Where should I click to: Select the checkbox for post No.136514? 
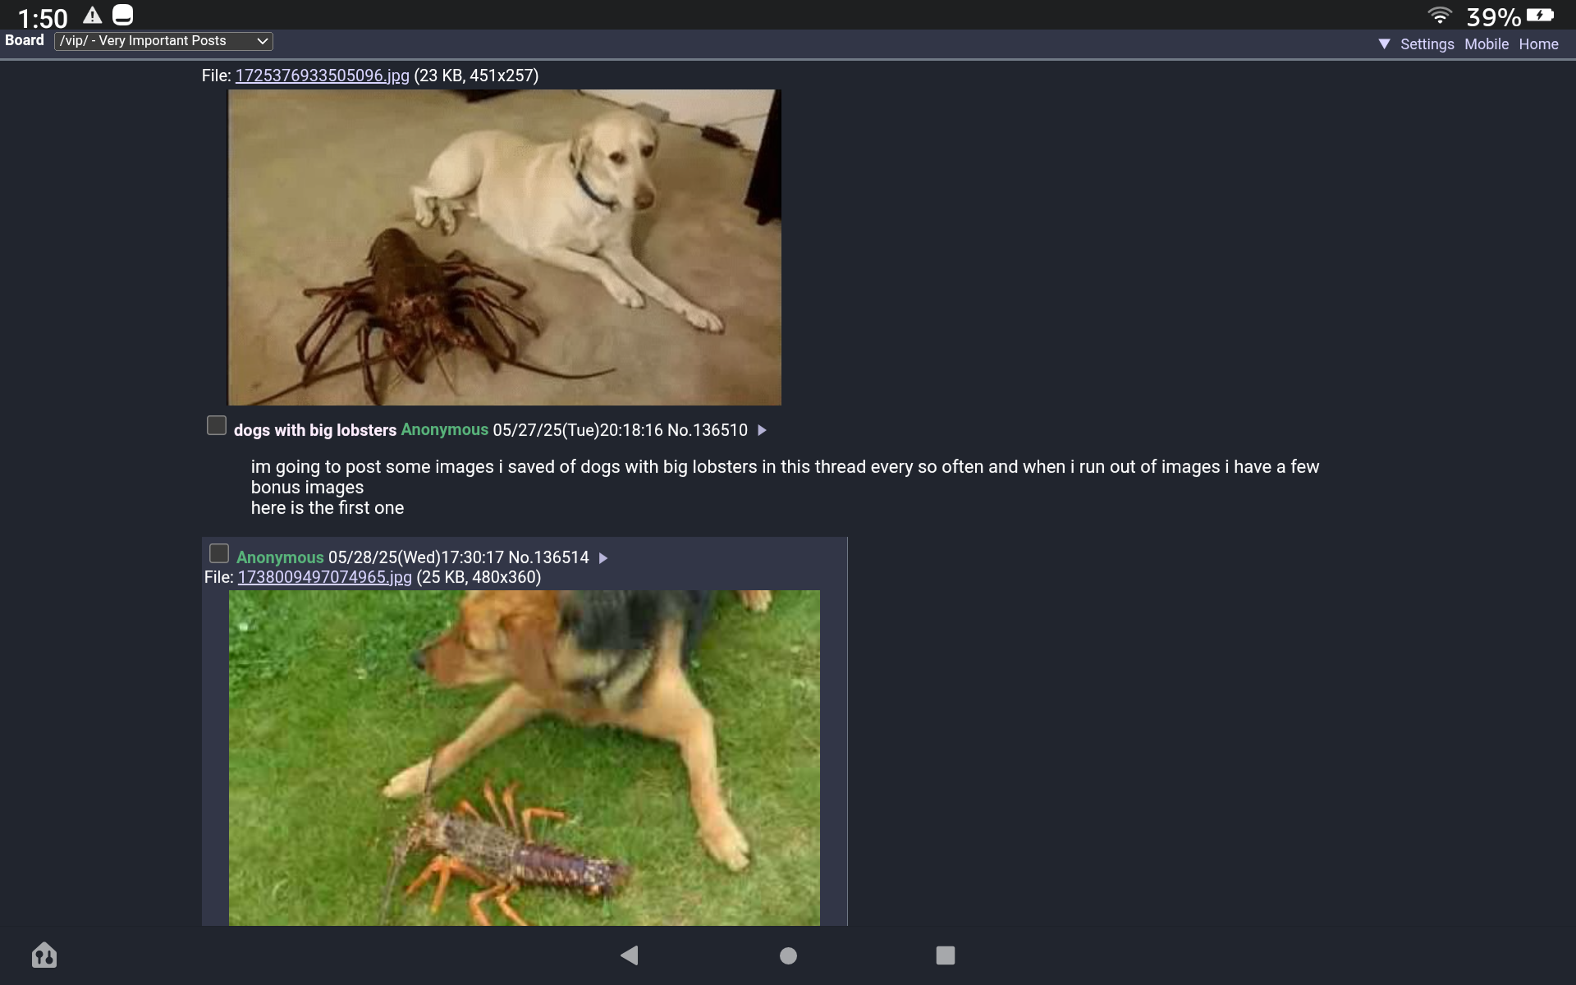click(x=219, y=553)
